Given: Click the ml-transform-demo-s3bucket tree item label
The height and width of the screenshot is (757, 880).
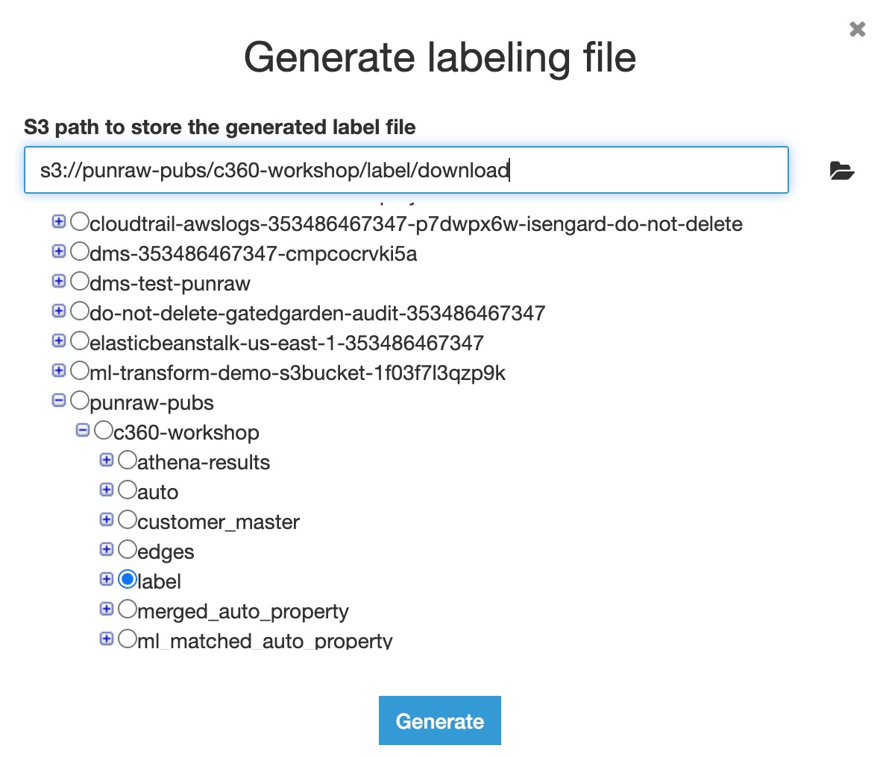Looking at the screenshot, I should (298, 373).
